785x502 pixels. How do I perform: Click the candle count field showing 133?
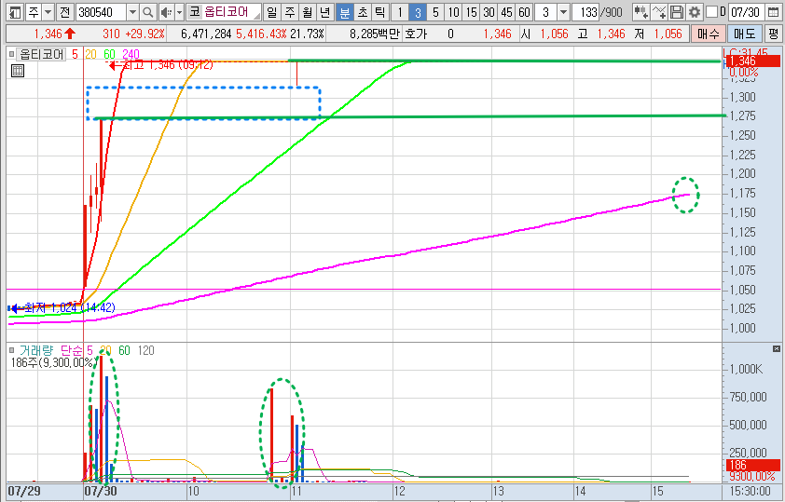click(x=586, y=12)
